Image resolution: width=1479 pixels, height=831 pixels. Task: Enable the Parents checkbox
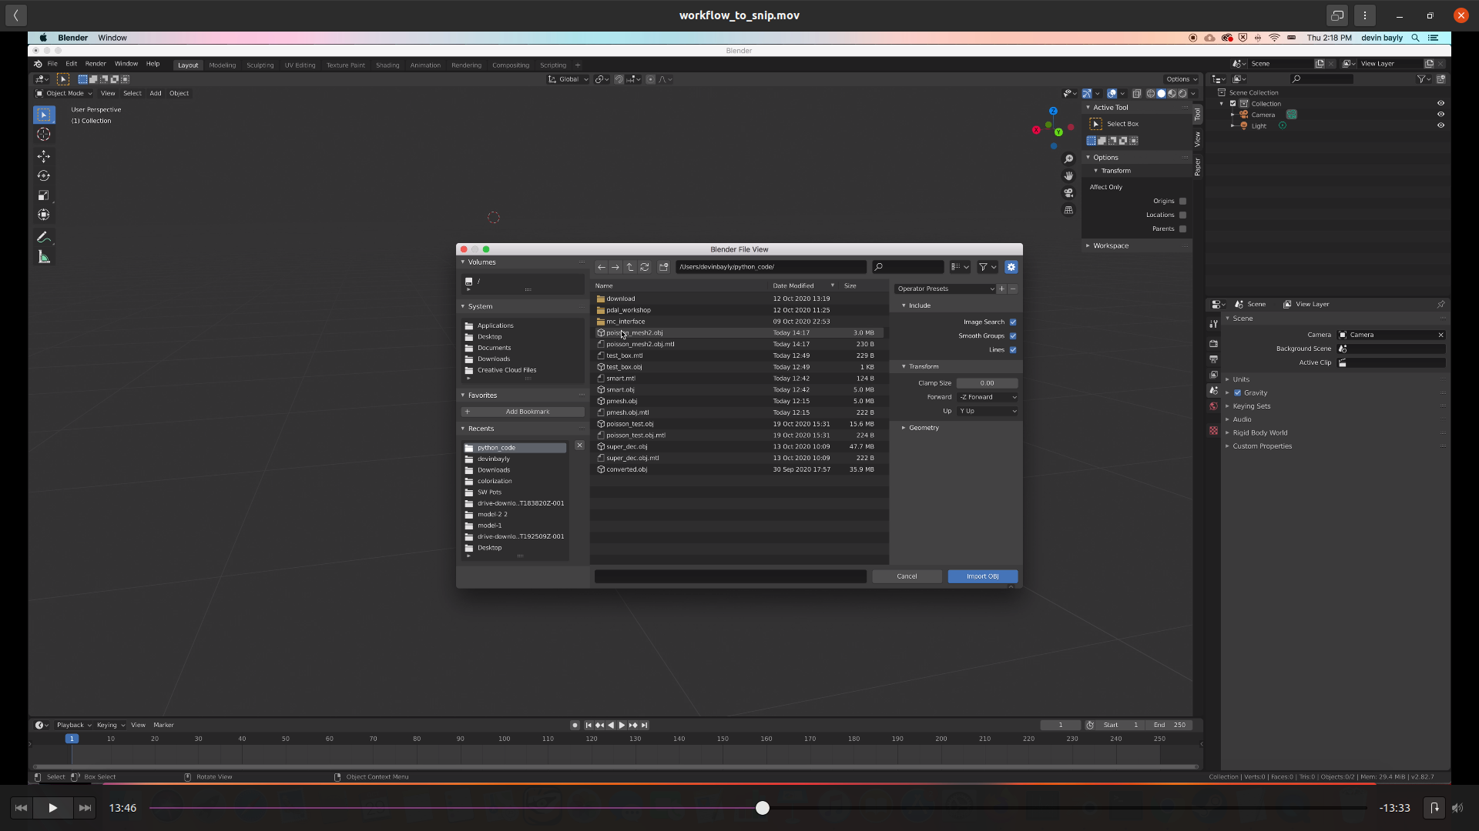click(x=1183, y=229)
